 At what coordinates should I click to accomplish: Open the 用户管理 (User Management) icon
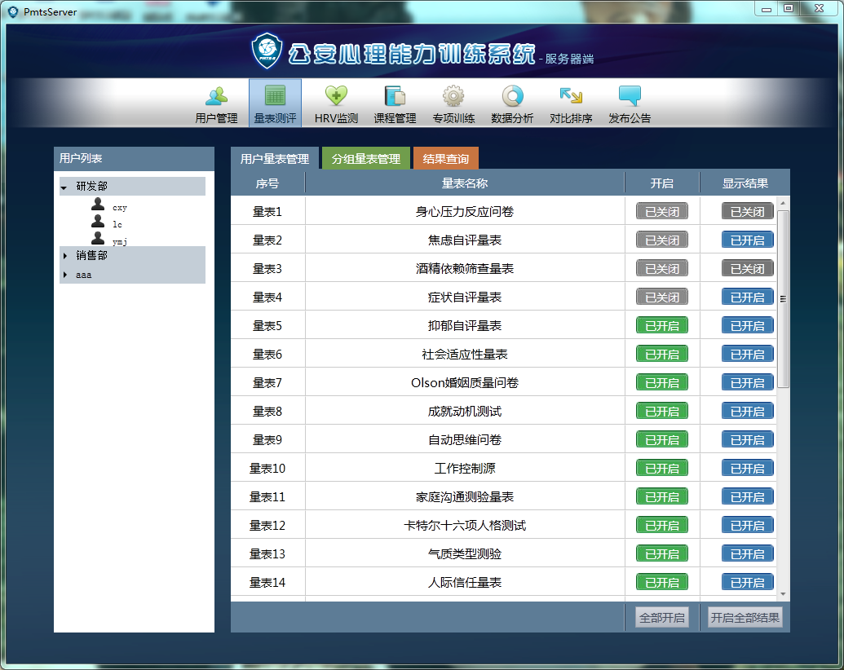click(219, 103)
